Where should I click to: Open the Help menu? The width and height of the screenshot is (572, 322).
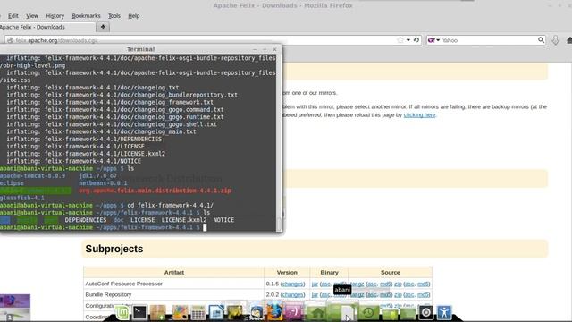click(x=134, y=16)
